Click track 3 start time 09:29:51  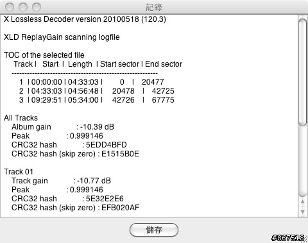pos(47,100)
